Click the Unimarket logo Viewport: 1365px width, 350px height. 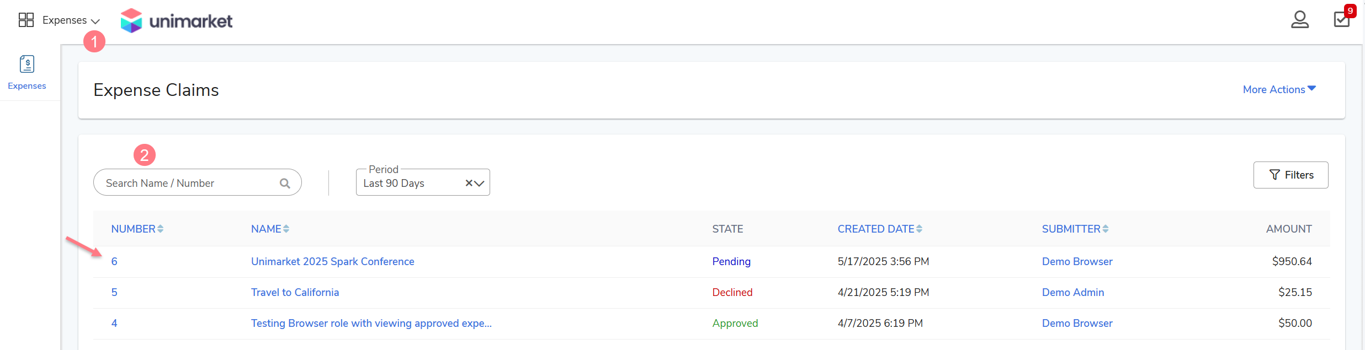click(177, 21)
